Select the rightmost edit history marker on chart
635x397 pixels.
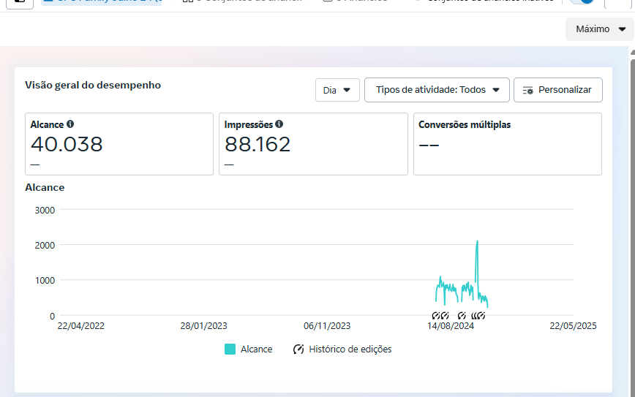tap(481, 316)
